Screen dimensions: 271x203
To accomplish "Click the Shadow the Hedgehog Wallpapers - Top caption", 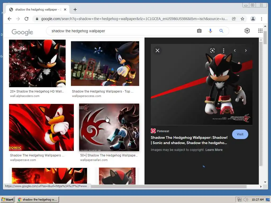I will 103,91.
